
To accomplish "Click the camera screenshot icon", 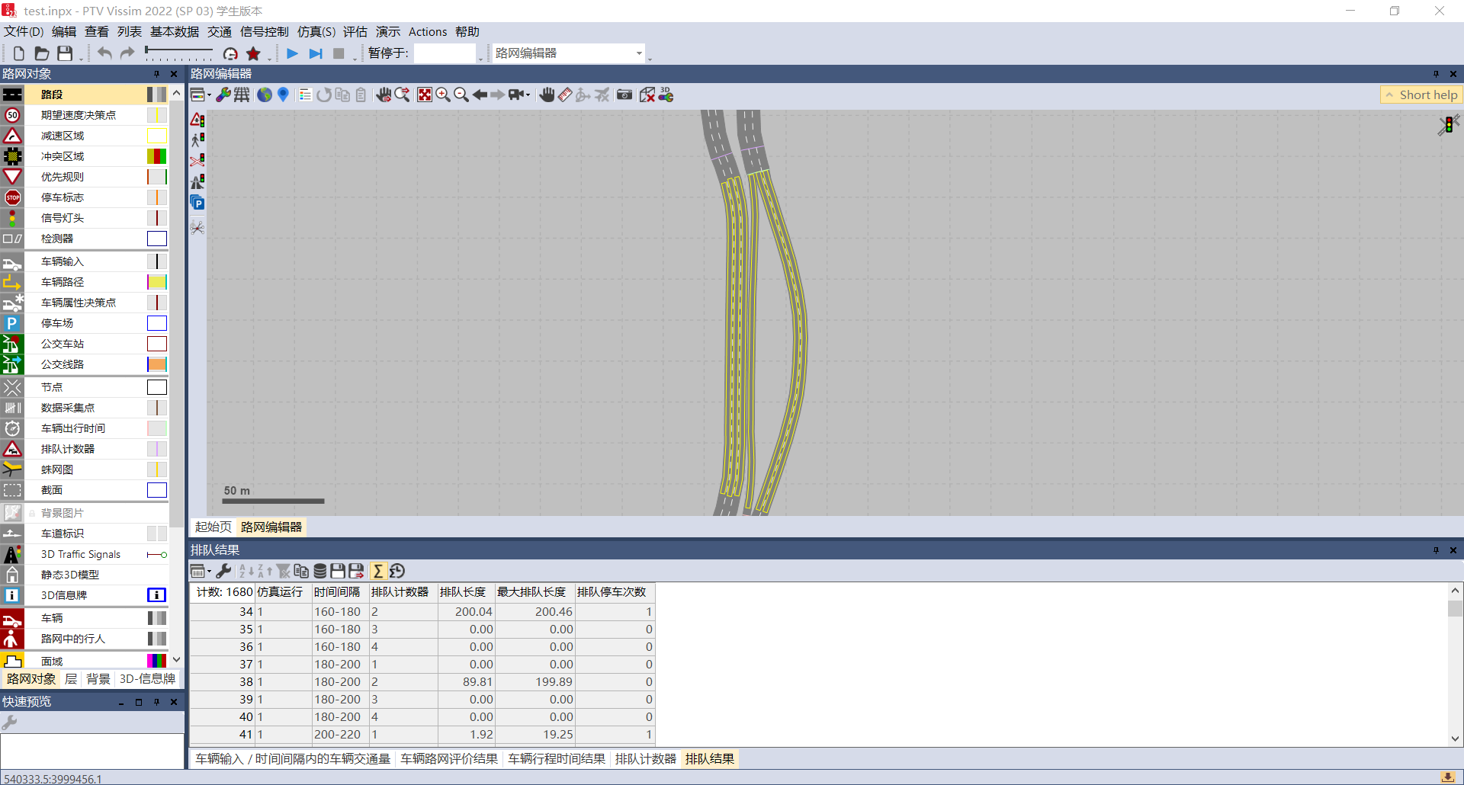I will [624, 95].
